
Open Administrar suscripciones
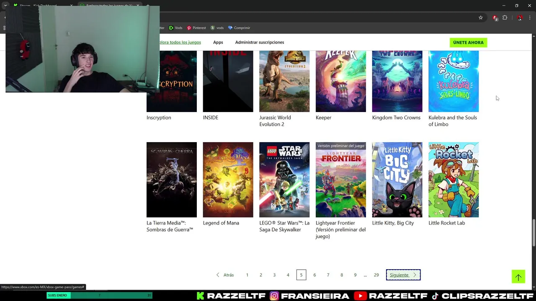260,42
